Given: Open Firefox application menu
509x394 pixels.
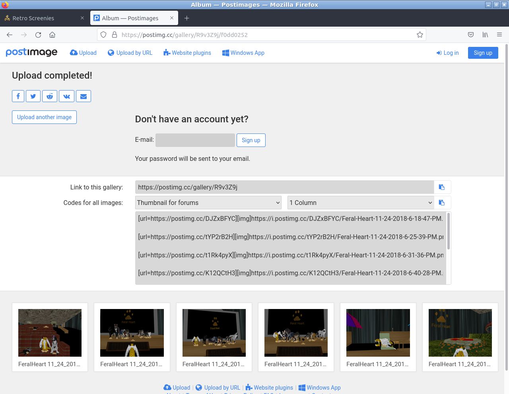Looking at the screenshot, I should pyautogui.click(x=499, y=35).
